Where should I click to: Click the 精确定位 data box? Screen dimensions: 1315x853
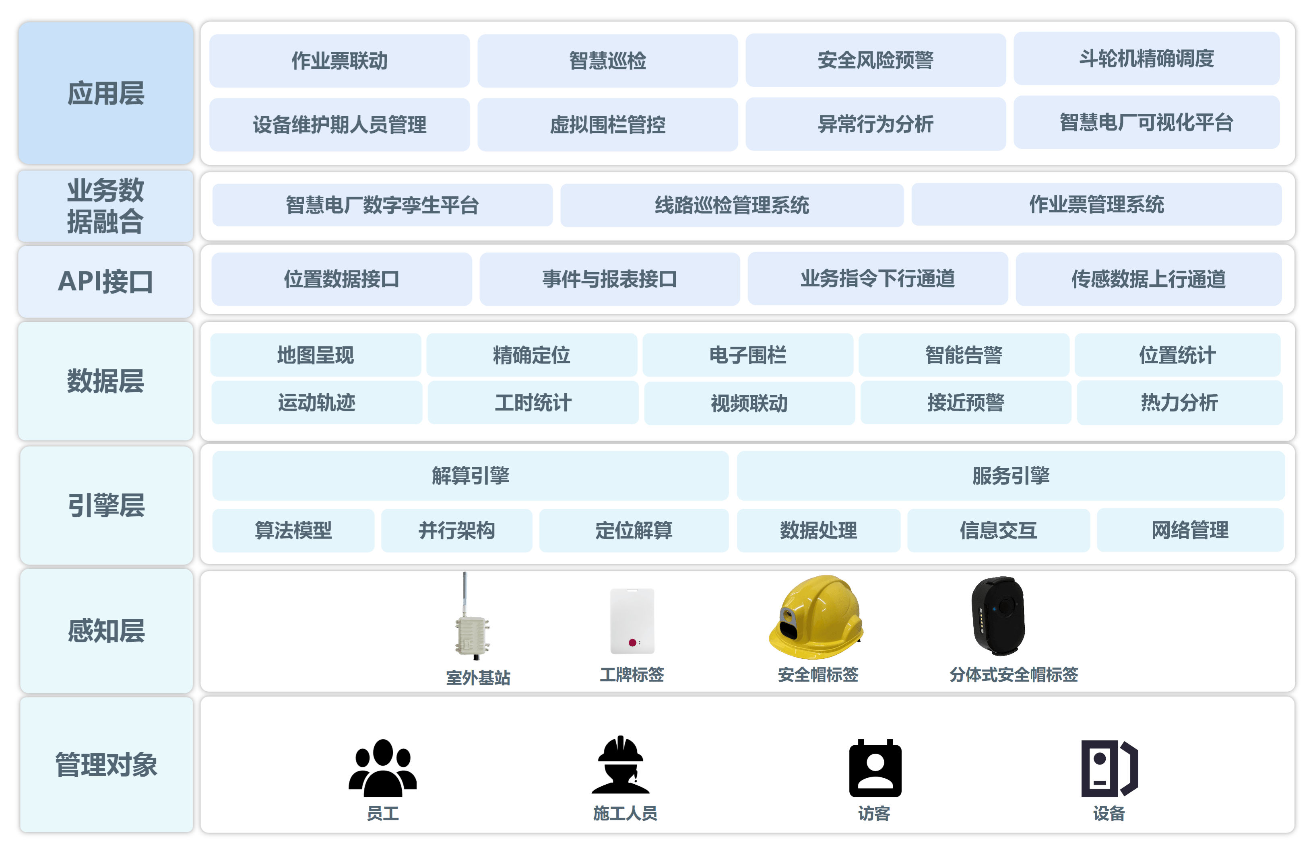pos(532,355)
